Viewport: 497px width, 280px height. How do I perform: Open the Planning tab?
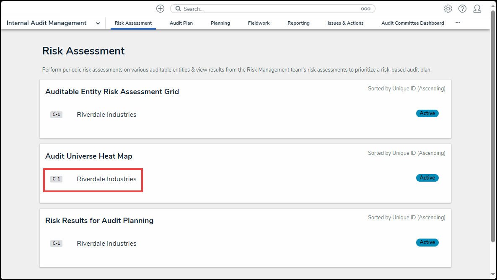[220, 23]
